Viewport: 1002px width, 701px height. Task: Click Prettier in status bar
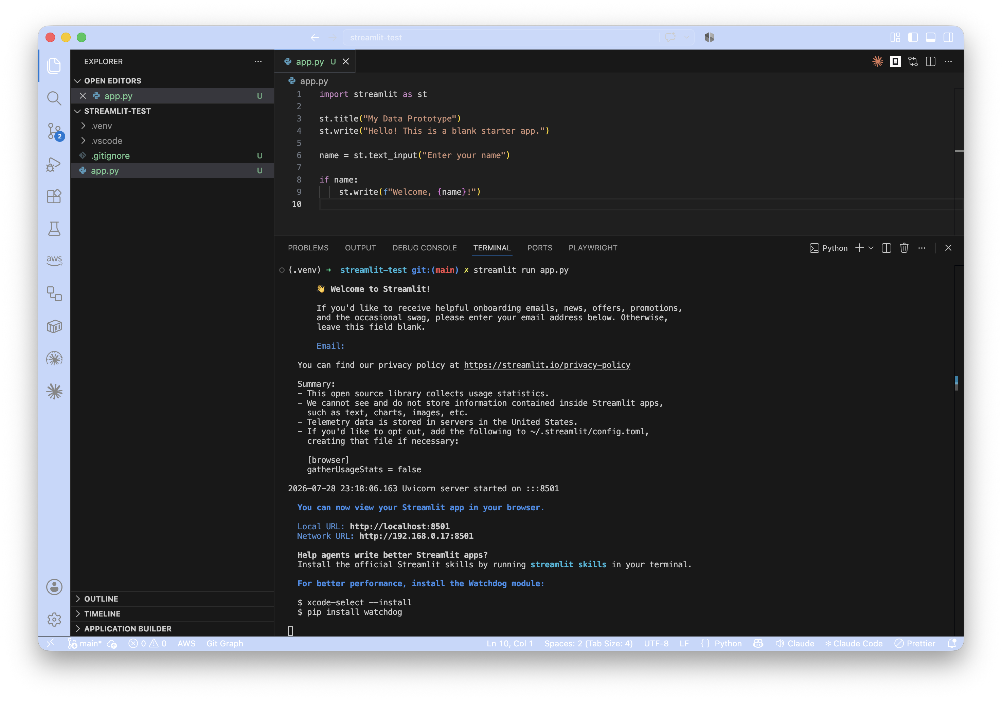(x=915, y=644)
